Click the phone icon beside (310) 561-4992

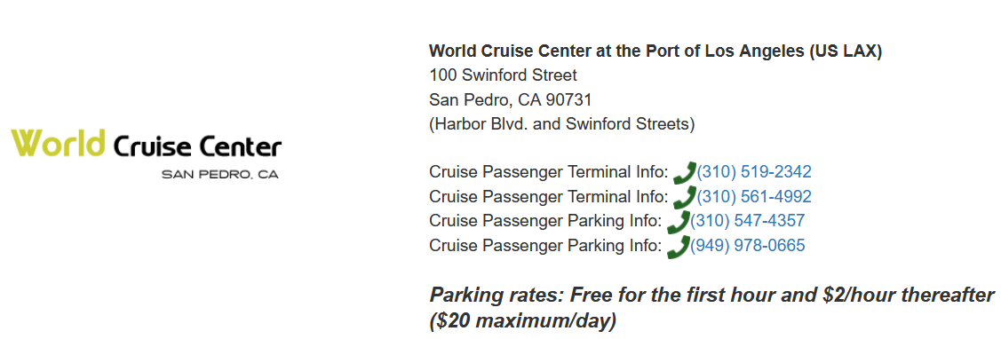coord(684,197)
